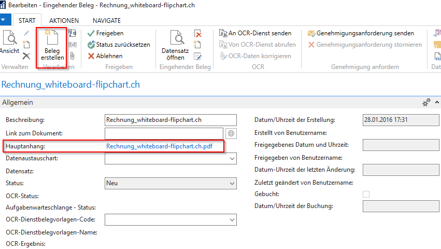Click the new document icon in Eingehender Beleg group
The image size is (441, 249).
tap(197, 45)
